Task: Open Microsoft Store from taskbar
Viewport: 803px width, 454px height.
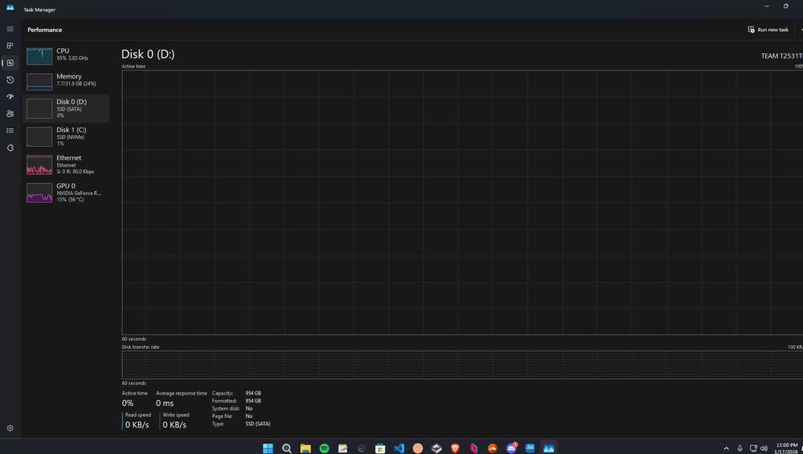Action: pos(380,448)
